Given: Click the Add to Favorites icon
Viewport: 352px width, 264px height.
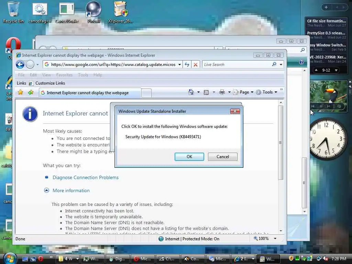Looking at the screenshot, I should 31,92.
